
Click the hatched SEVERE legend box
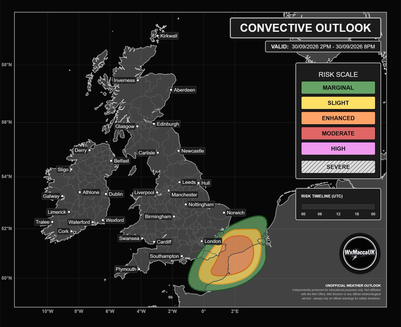coord(338,167)
